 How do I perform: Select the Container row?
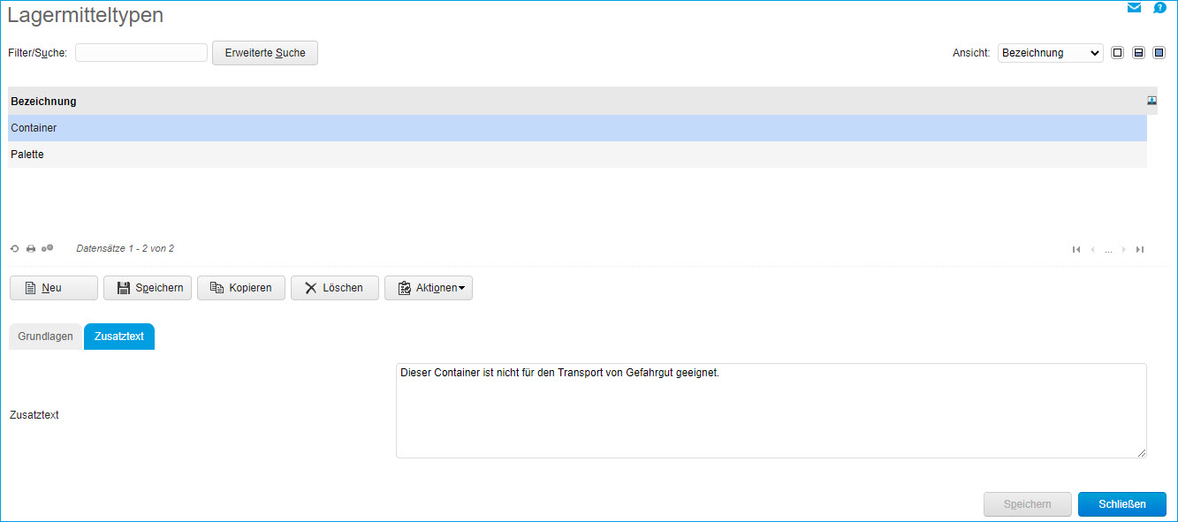click(577, 128)
